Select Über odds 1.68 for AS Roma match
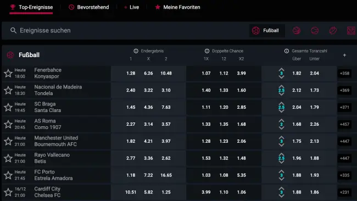357x201 pixels. [297, 124]
